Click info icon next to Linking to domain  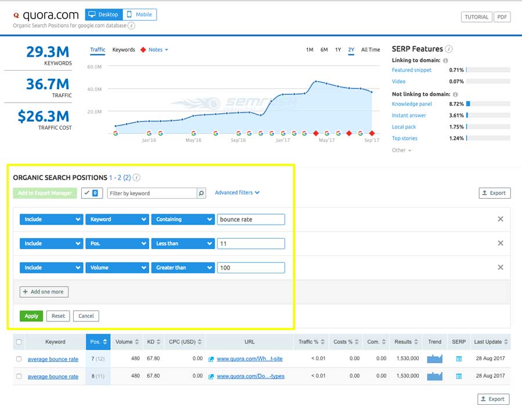pos(445,61)
